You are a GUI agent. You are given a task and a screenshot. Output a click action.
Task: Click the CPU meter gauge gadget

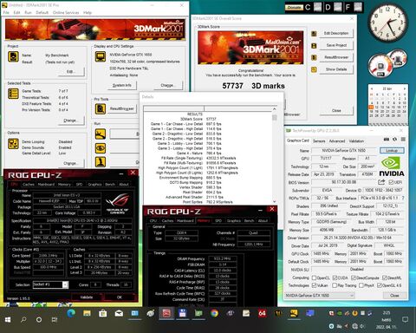[380, 66]
